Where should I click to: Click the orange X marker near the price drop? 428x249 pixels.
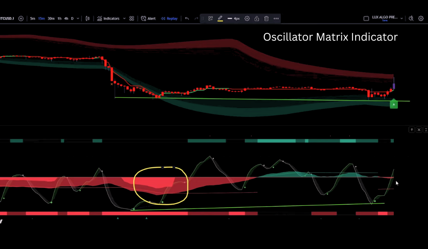[112, 84]
